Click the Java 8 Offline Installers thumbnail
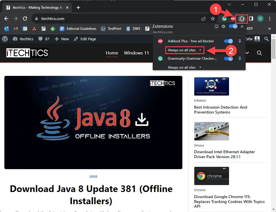276x212 pixels. coord(93,123)
